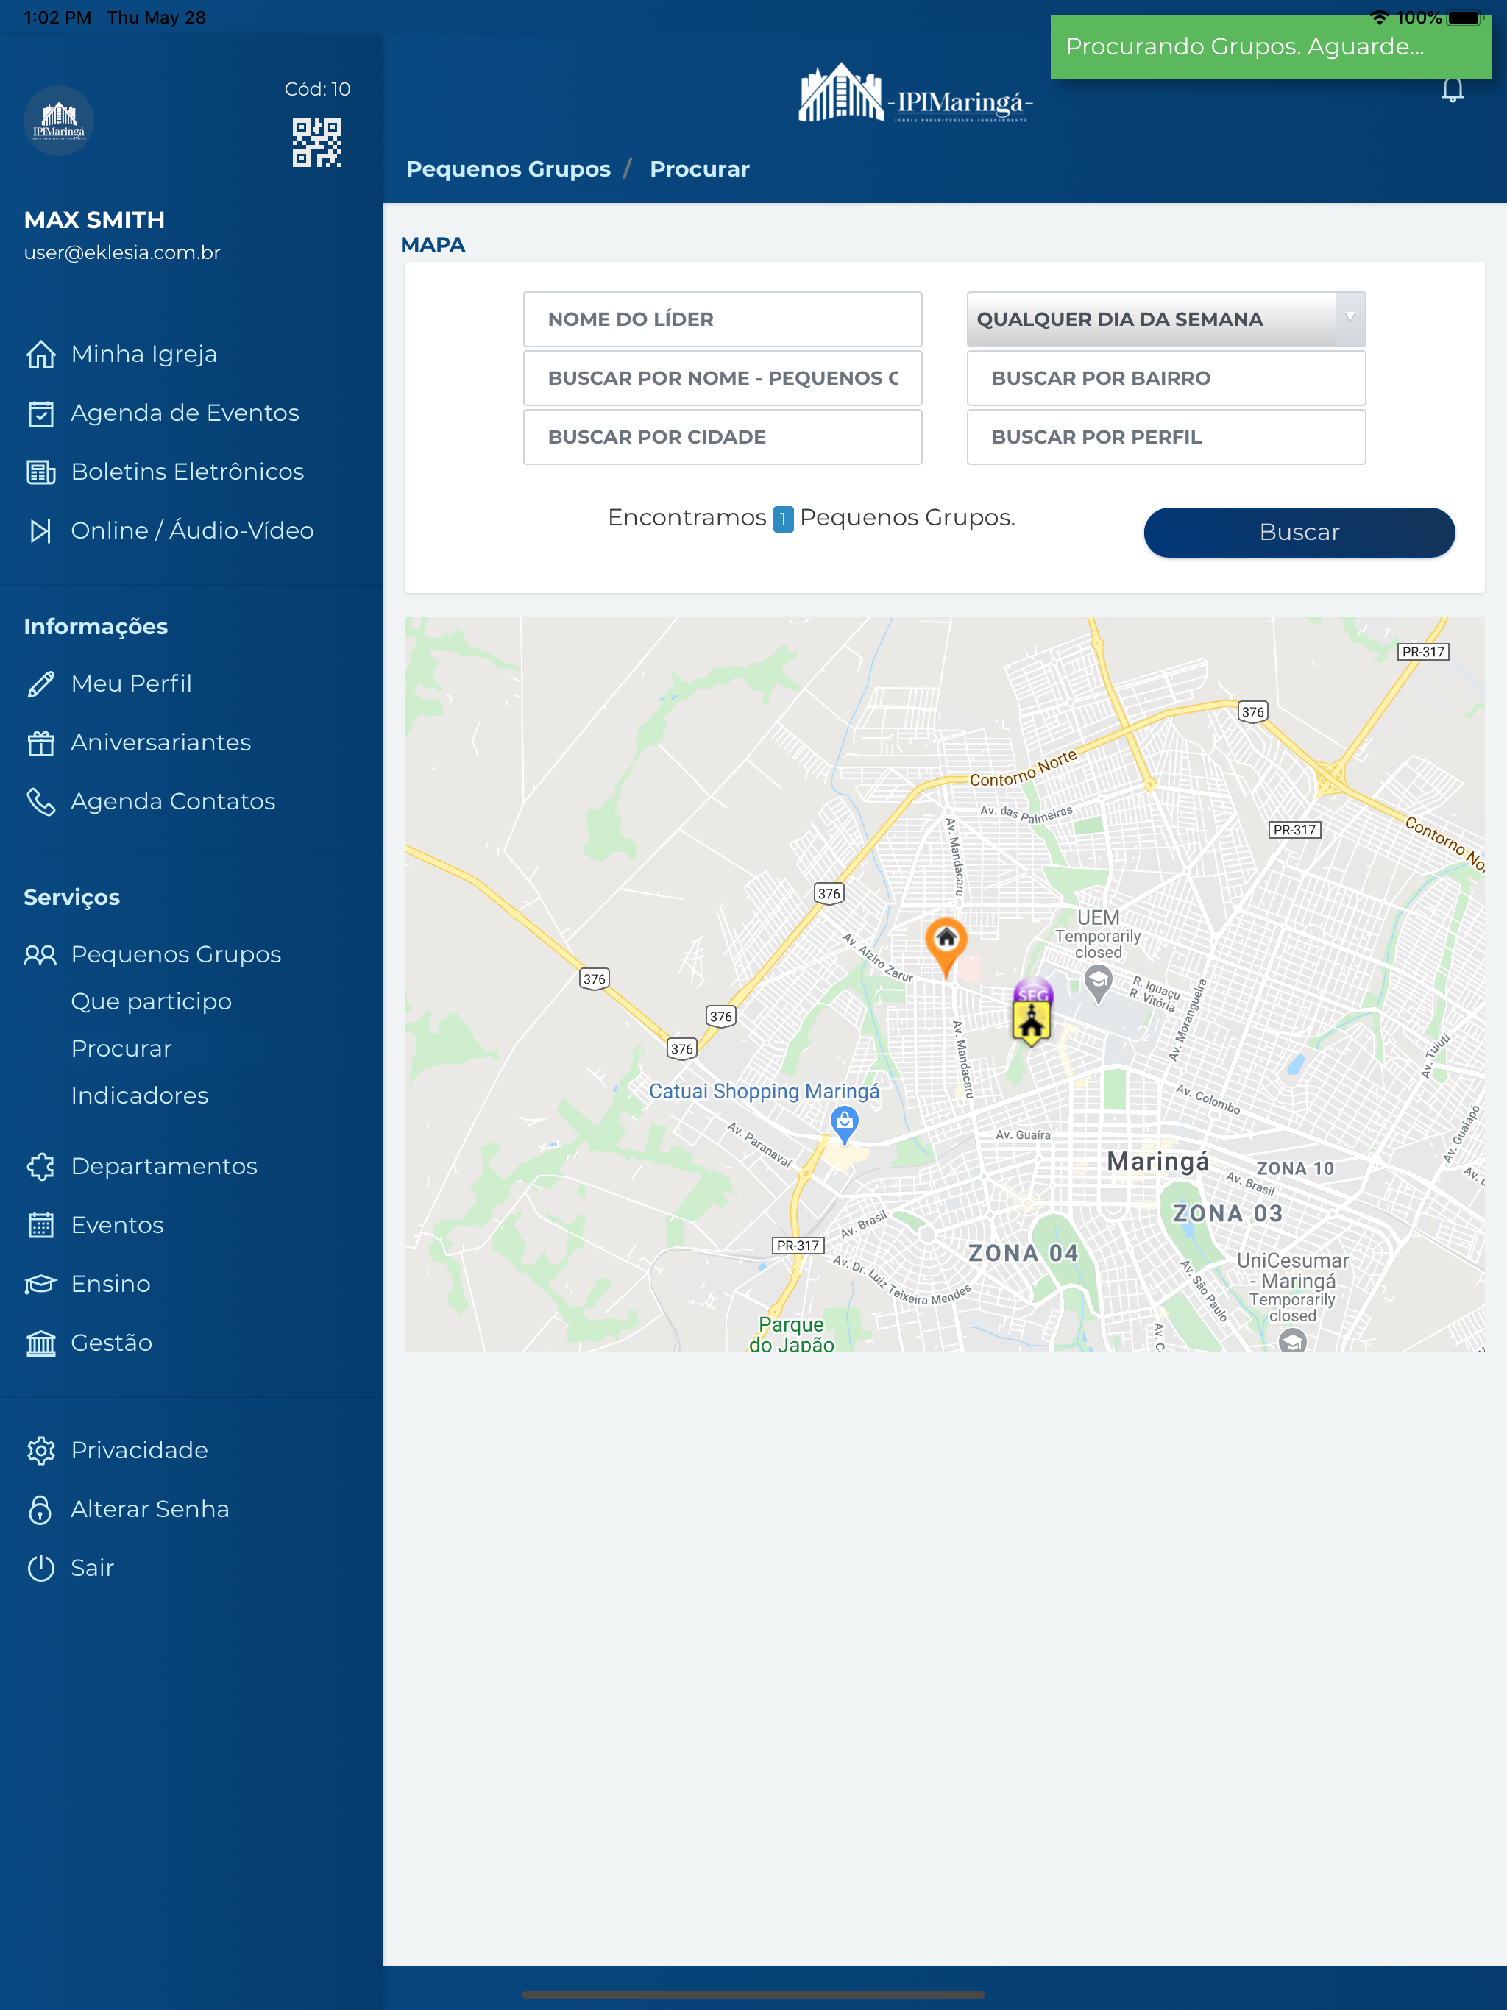
Task: Click the ZONA 04 map label
Action: [x=1024, y=1254]
